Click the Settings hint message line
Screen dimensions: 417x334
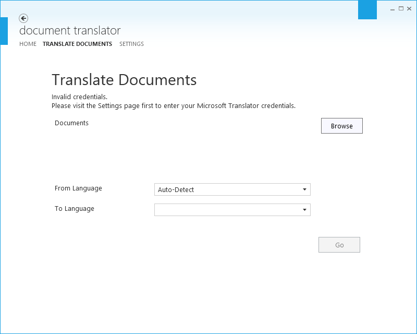click(174, 105)
